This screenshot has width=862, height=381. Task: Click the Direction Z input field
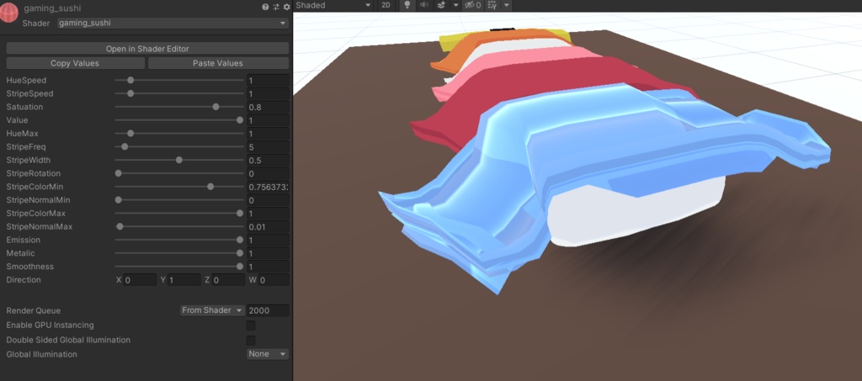pos(228,280)
